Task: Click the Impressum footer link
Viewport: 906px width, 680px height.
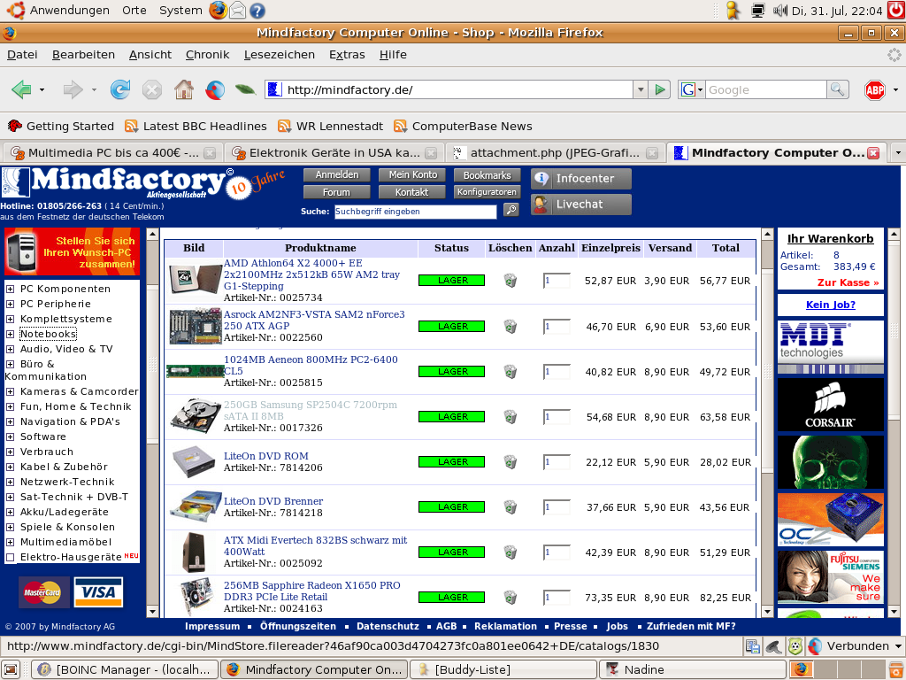Action: pos(212,626)
